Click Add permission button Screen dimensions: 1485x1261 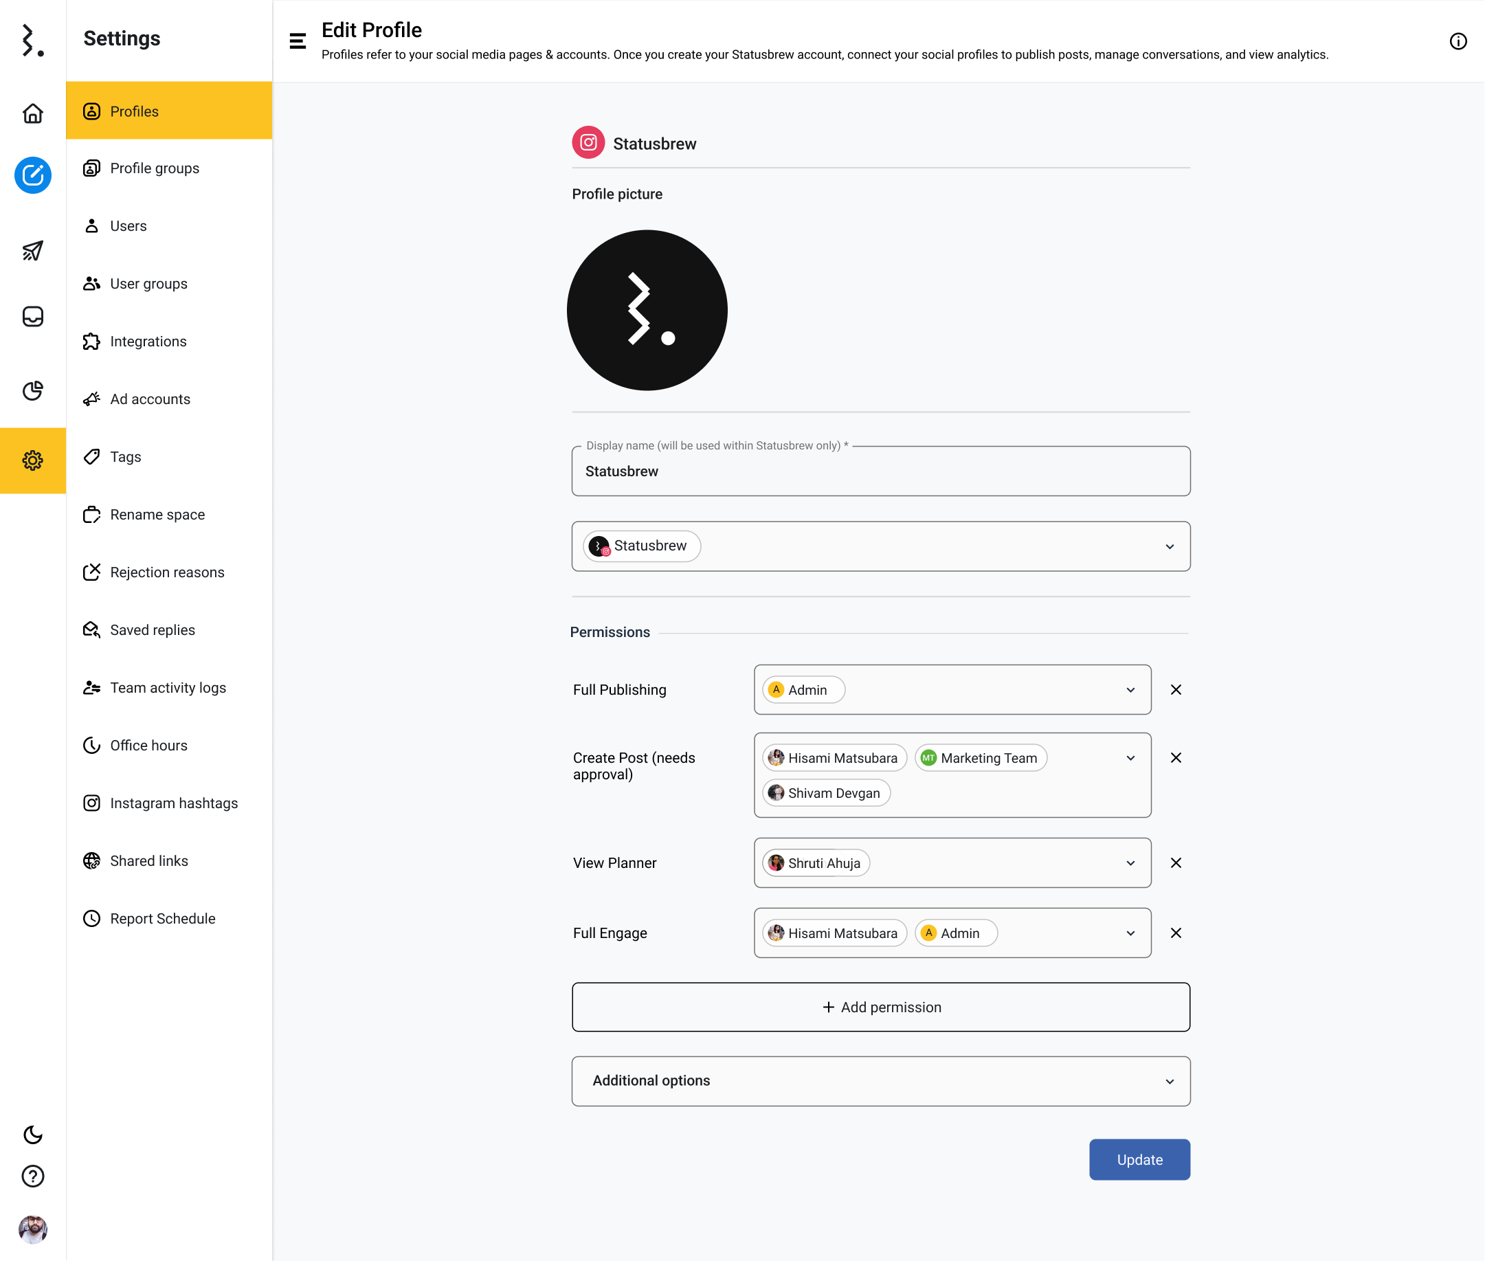(x=880, y=1007)
